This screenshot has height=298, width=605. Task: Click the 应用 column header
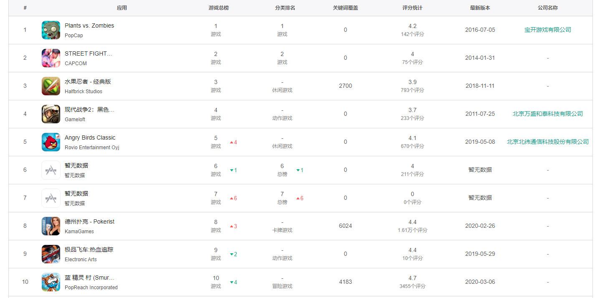[x=122, y=8]
